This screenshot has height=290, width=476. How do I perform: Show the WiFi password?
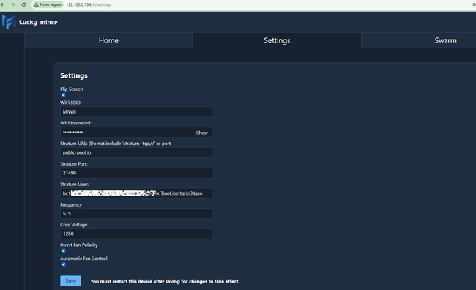[x=202, y=133]
